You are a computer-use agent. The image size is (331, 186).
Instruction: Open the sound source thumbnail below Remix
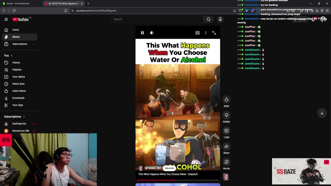(226, 177)
